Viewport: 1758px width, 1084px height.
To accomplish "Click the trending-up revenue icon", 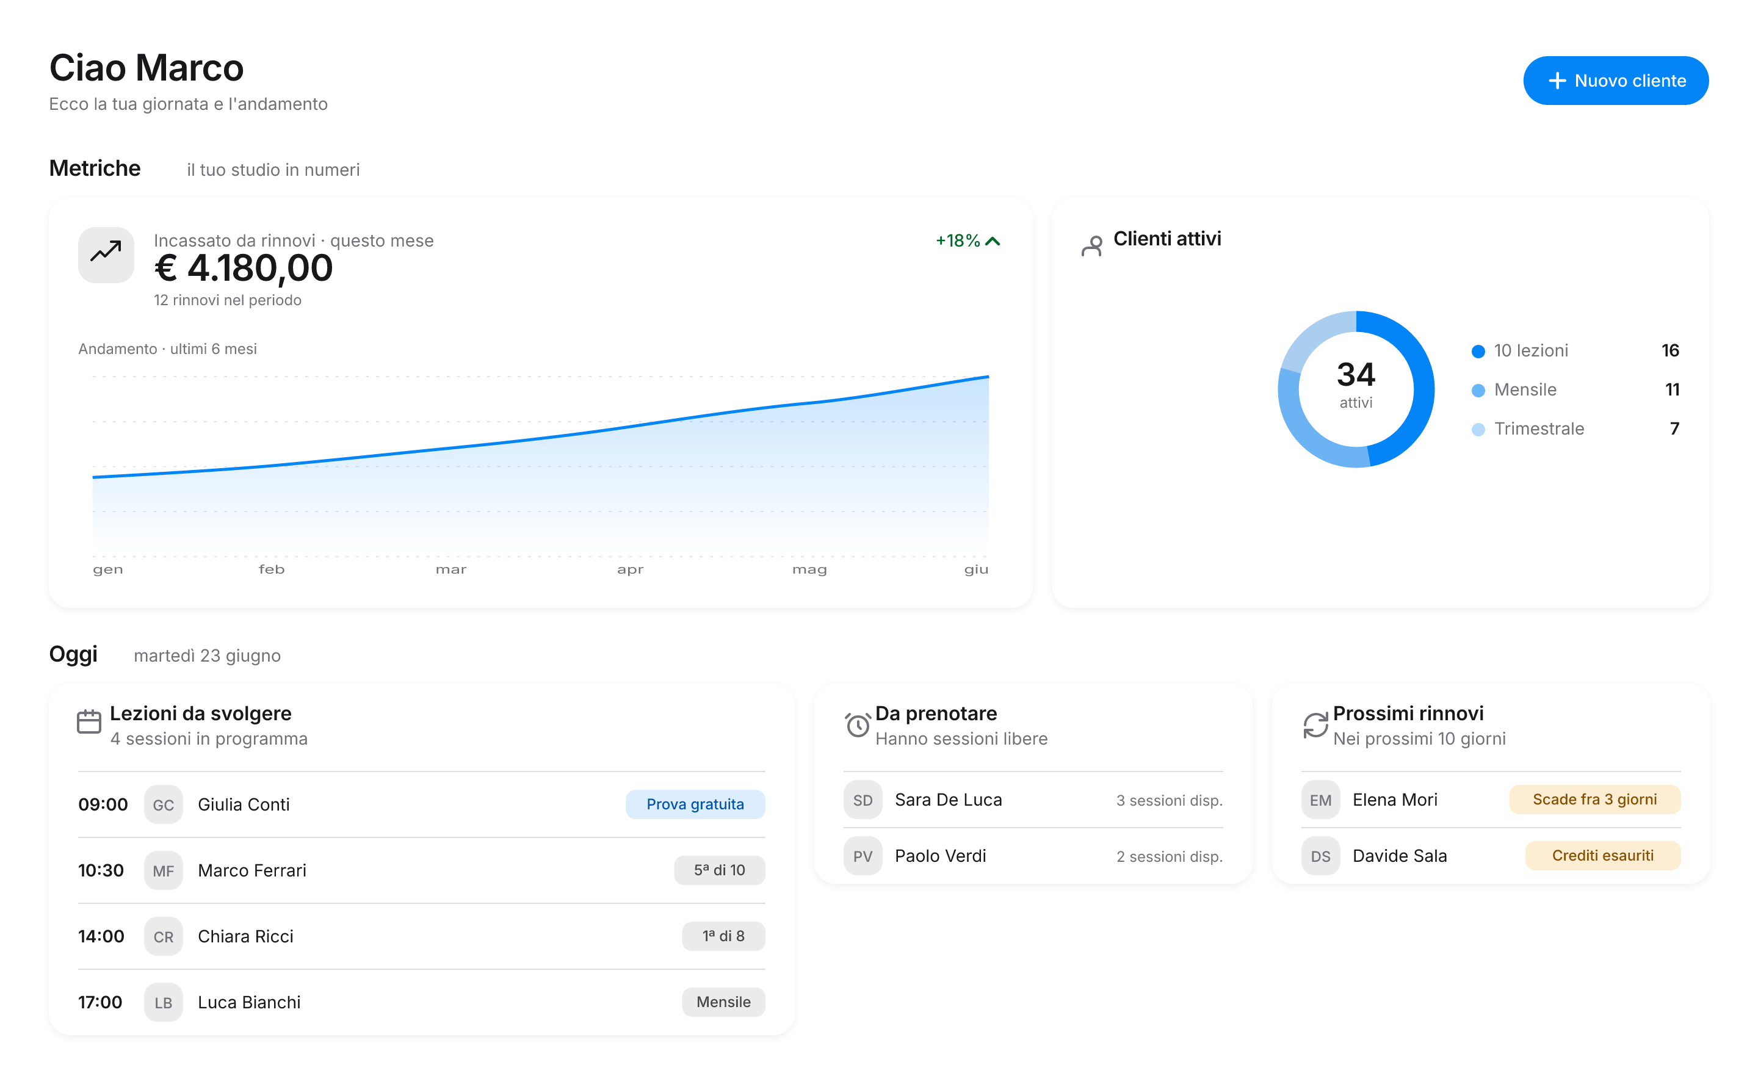I will pyautogui.click(x=106, y=255).
